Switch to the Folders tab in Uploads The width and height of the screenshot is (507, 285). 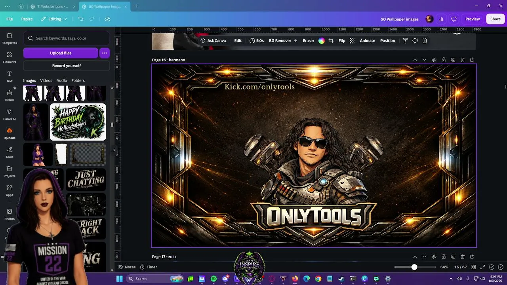[x=78, y=80]
